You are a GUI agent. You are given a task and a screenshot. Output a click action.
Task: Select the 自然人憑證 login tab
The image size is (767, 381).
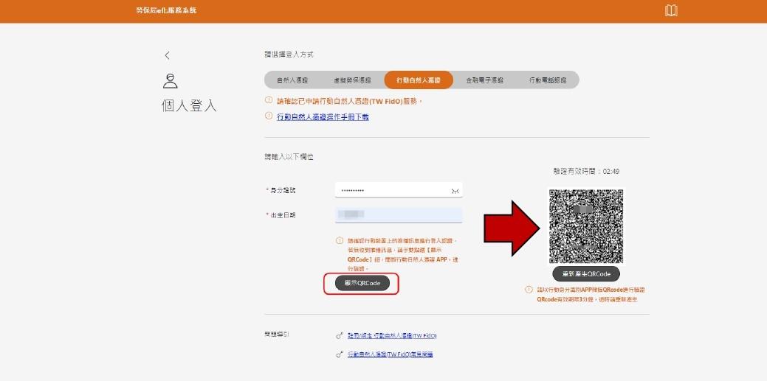point(292,80)
